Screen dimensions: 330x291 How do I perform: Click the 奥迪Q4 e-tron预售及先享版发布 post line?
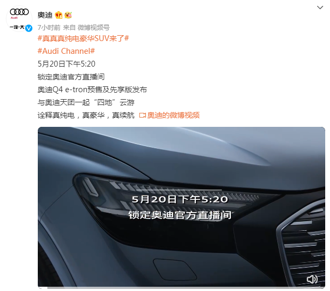tap(92, 90)
